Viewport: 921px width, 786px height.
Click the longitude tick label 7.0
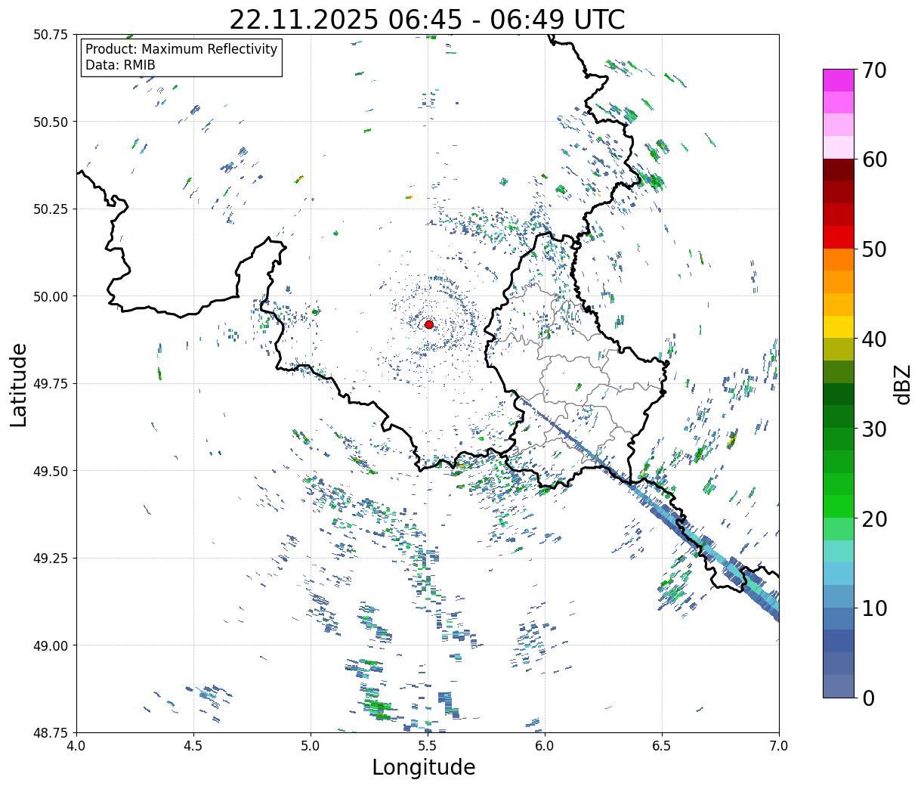(x=779, y=746)
